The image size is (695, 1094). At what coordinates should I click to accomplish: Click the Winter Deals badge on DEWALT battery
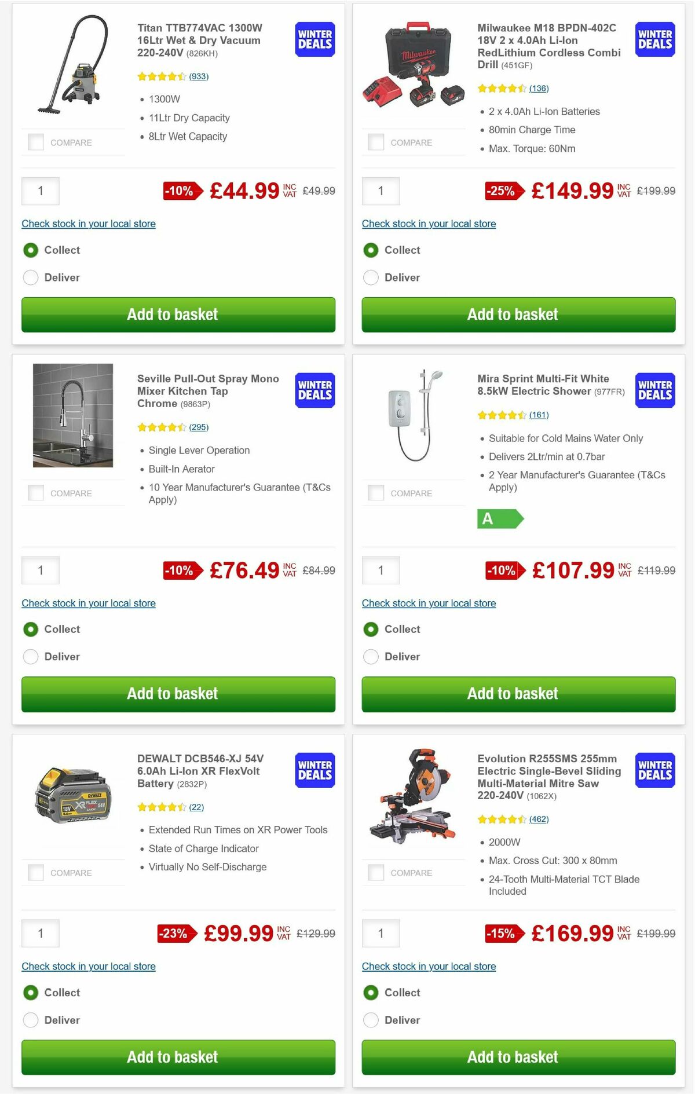(314, 770)
